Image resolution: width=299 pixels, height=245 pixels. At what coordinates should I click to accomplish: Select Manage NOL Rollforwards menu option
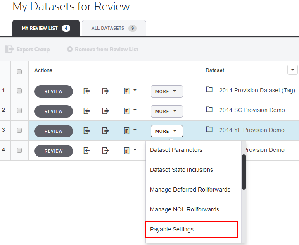184,209
